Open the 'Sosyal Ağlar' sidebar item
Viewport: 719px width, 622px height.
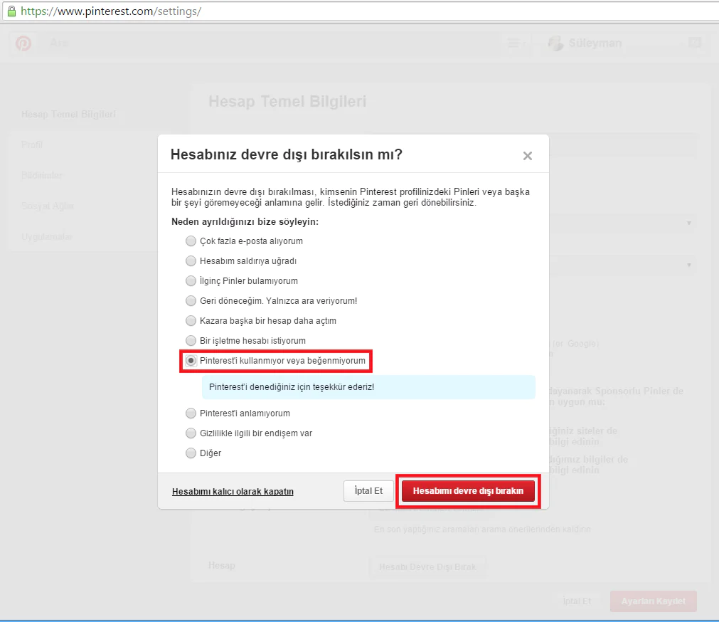pyautogui.click(x=47, y=206)
